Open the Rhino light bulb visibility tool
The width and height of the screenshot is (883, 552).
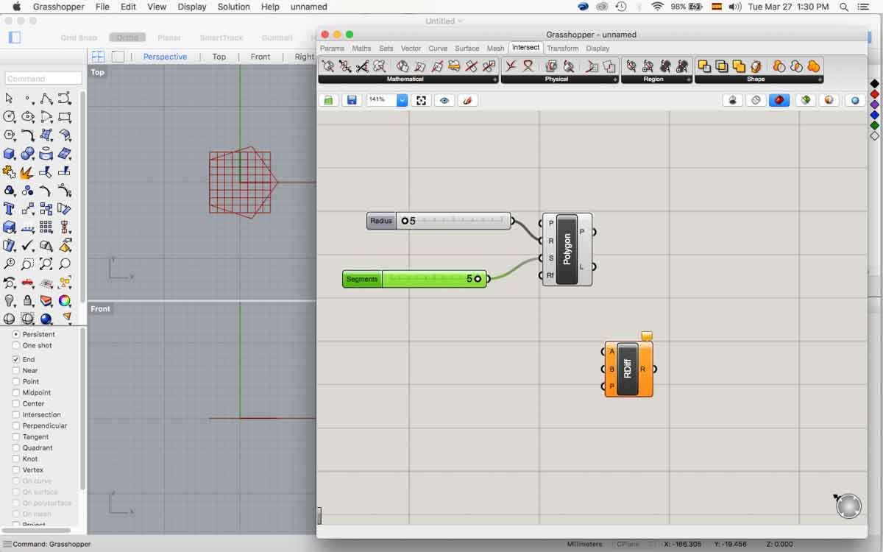point(9,300)
